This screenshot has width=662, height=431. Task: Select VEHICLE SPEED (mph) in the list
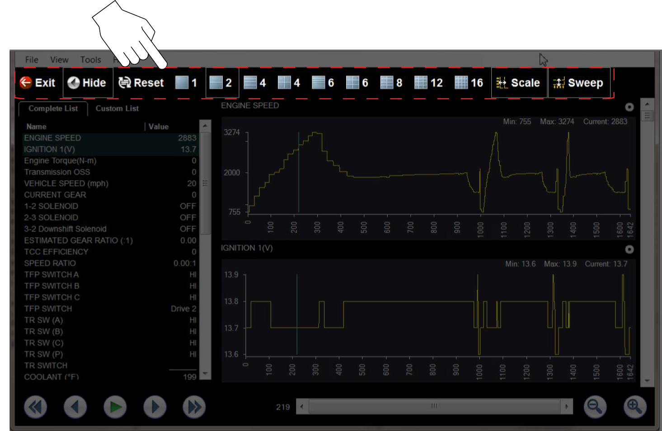click(66, 183)
